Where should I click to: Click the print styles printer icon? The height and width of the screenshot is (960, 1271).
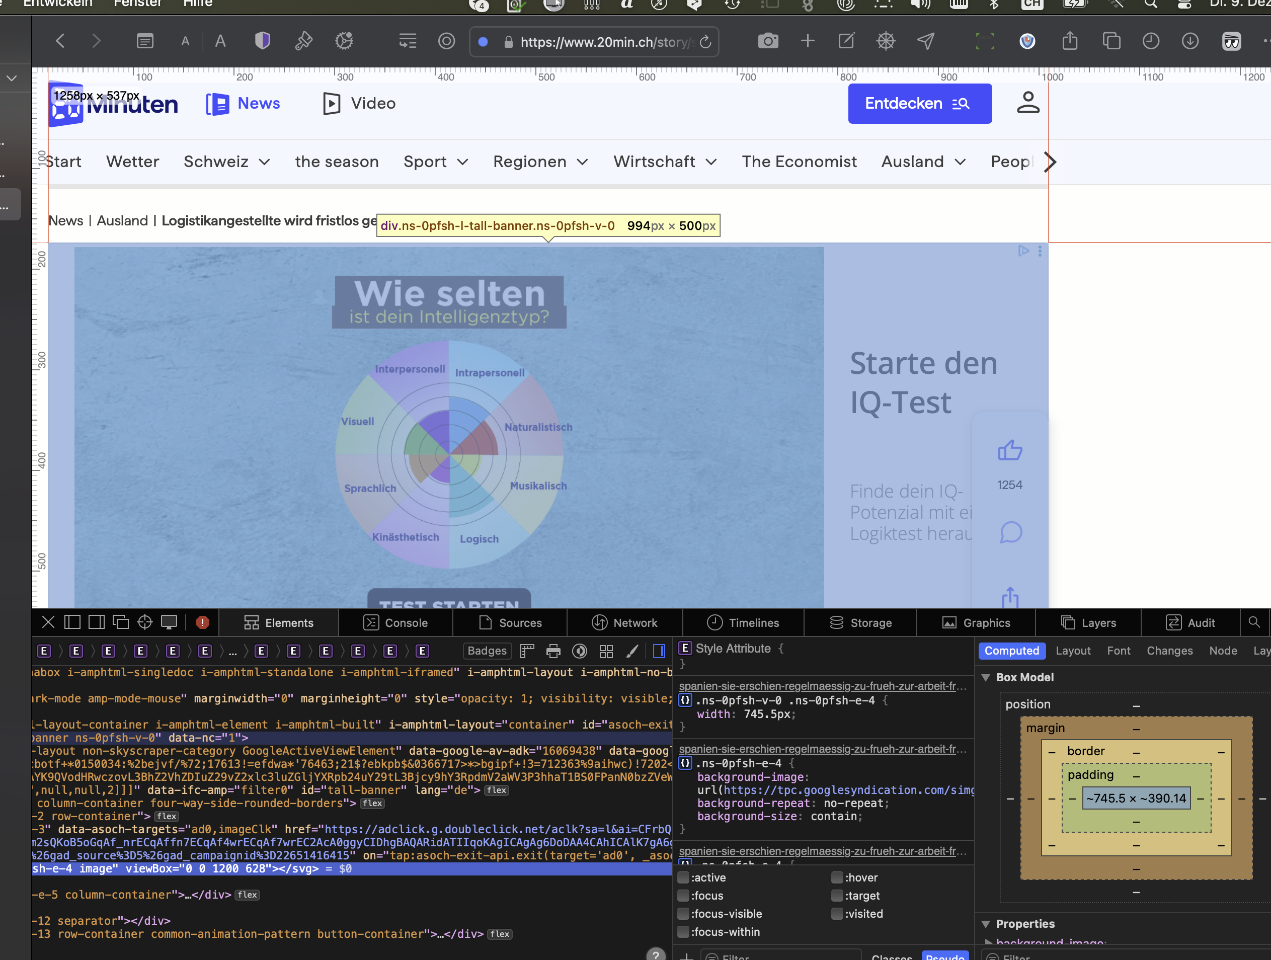[x=553, y=651]
